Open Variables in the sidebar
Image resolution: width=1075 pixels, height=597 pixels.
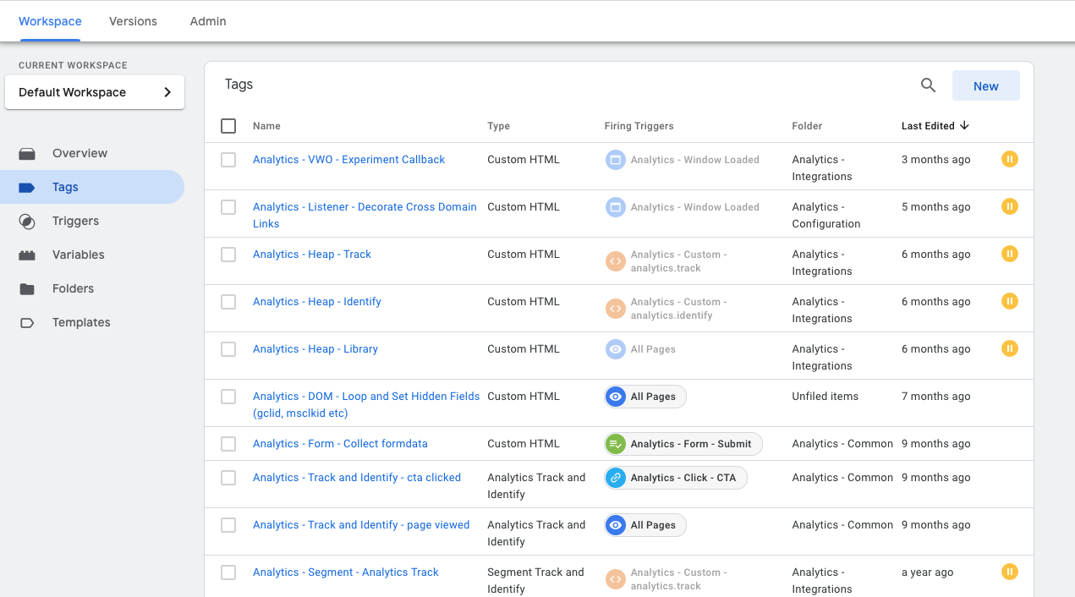coord(92,255)
